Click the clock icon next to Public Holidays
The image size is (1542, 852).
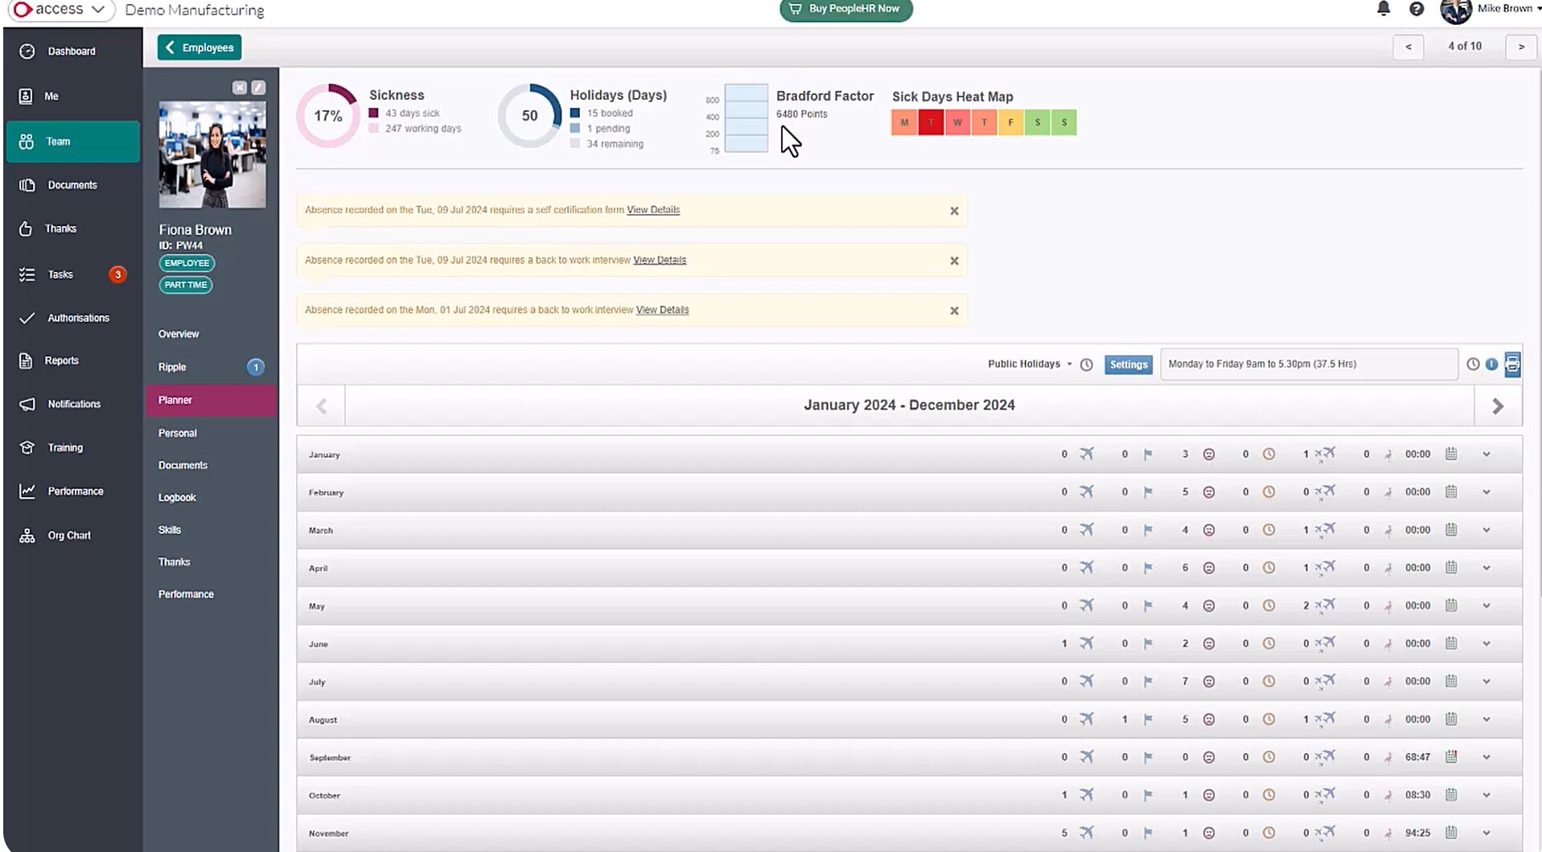1087,364
